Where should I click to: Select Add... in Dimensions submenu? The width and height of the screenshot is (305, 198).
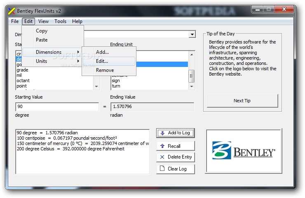click(x=109, y=52)
